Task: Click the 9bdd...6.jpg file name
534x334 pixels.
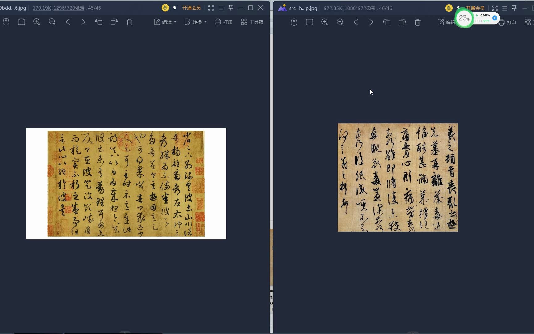Action: pos(13,8)
